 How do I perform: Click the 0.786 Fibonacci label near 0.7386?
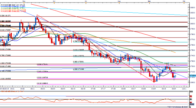tap(5, 55)
